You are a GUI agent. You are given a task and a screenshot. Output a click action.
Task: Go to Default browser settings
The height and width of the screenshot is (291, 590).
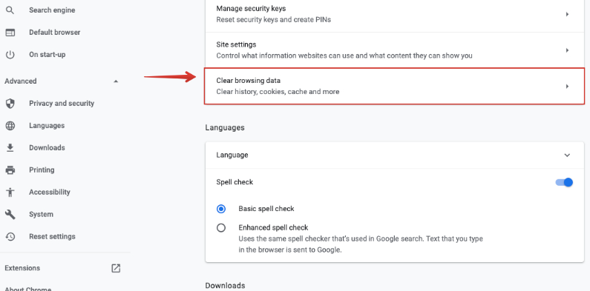[x=55, y=33]
